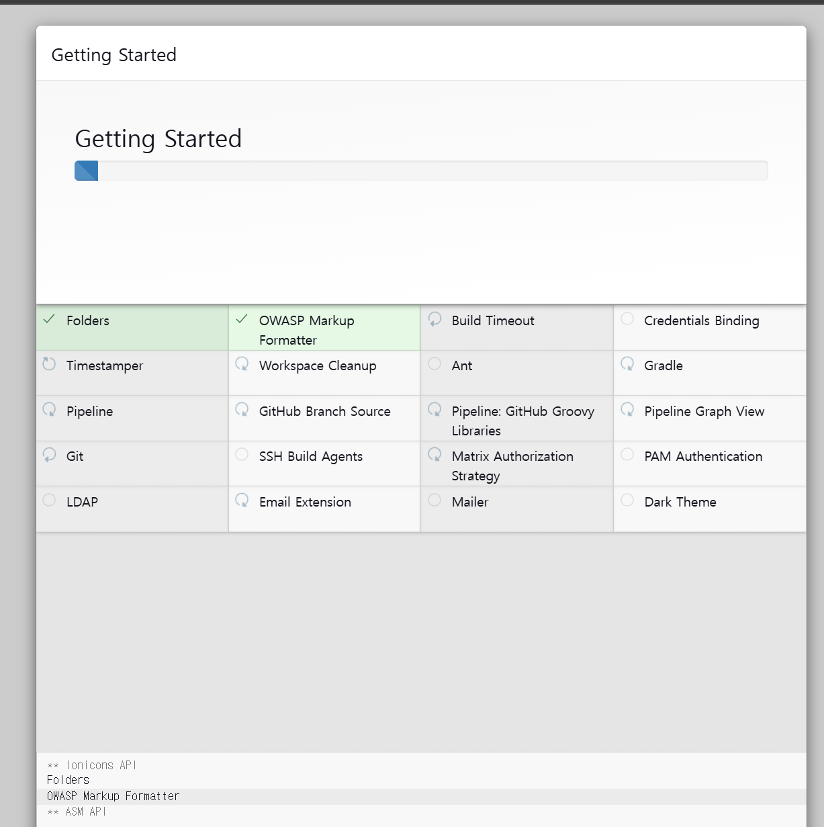Click the Workspace Cleanup plugin name

(318, 366)
